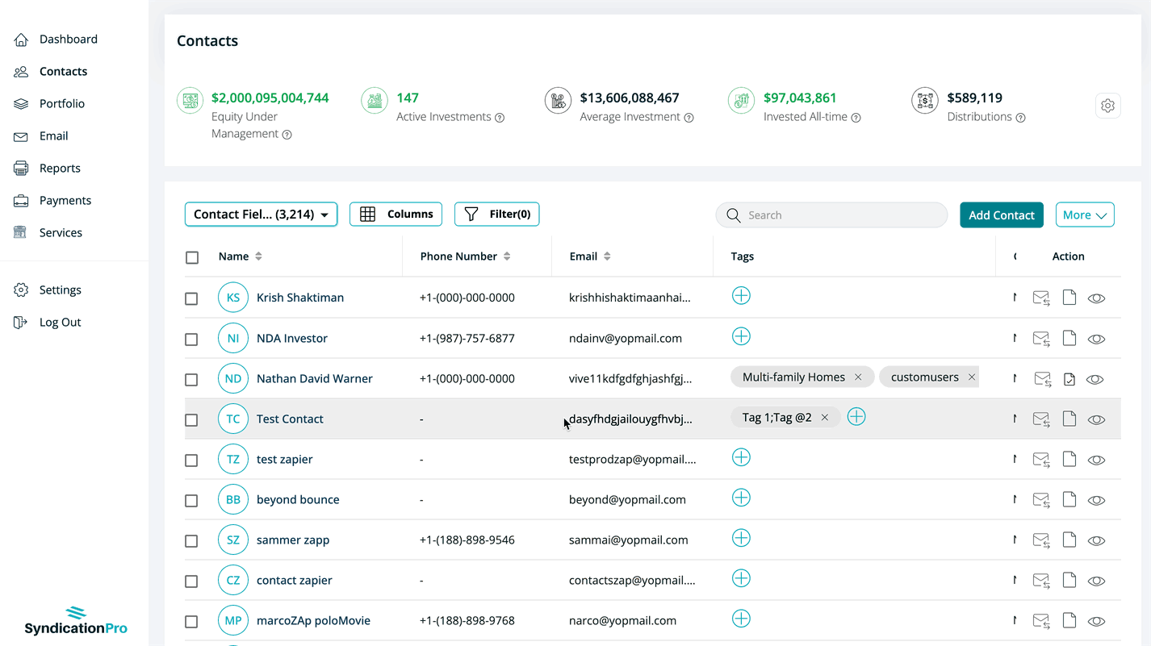Check the box for beyond bounce
Screen dimensions: 1151x646
pos(191,500)
